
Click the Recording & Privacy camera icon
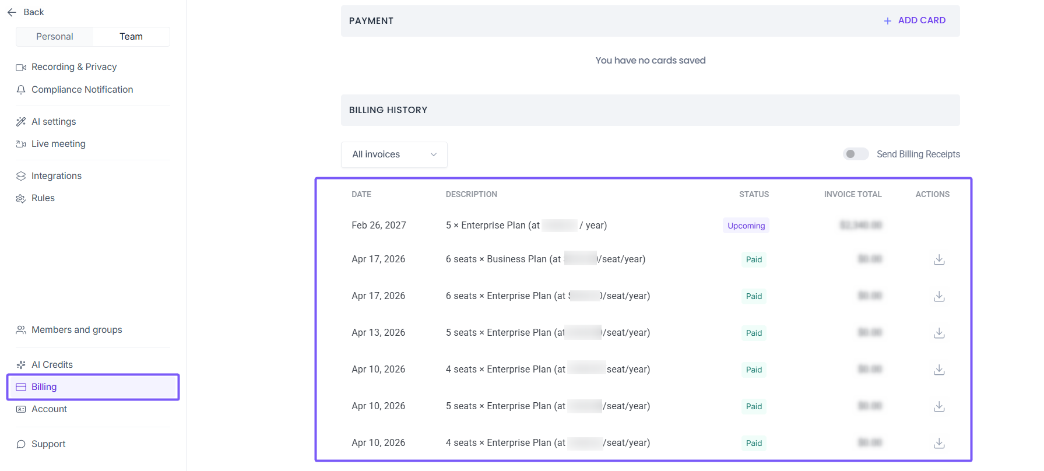point(21,67)
